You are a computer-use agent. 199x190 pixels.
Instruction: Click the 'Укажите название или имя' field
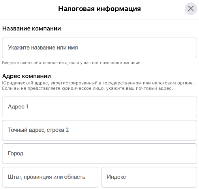click(99, 48)
